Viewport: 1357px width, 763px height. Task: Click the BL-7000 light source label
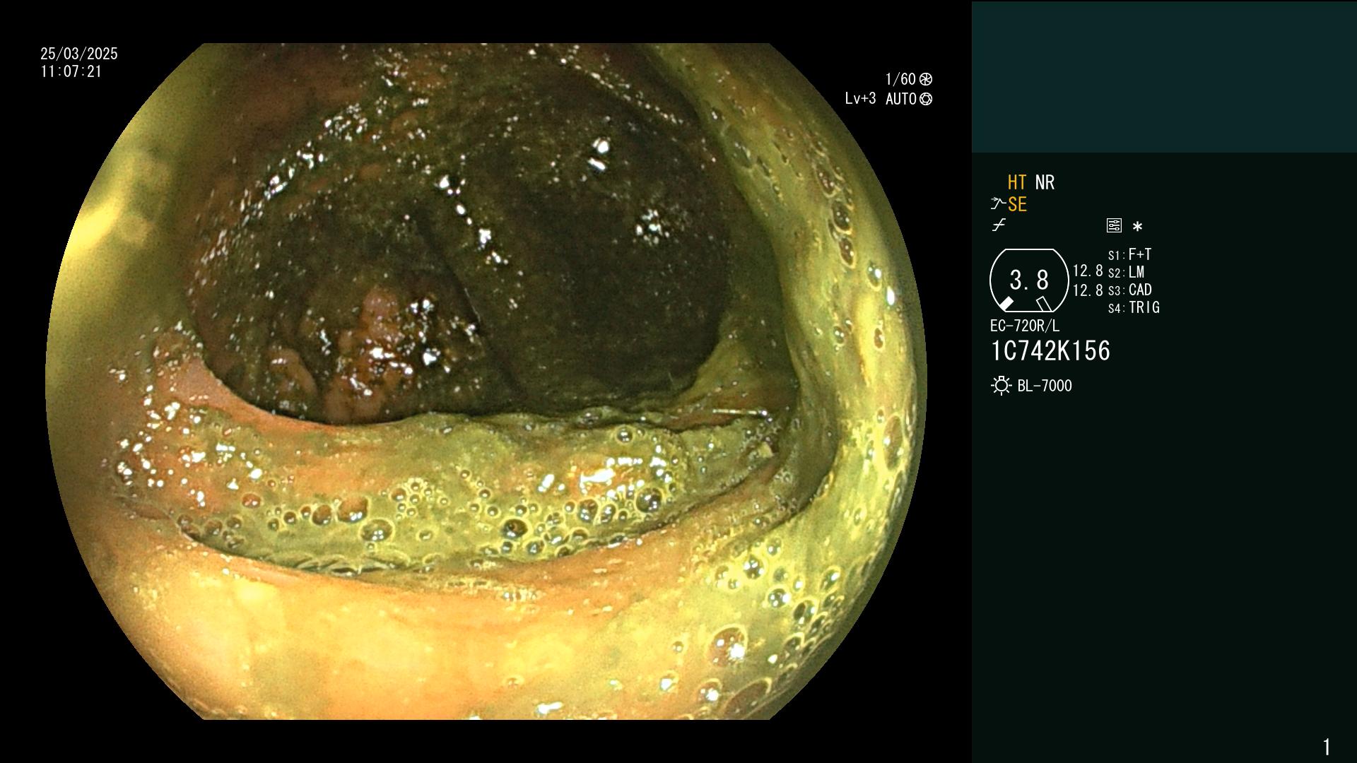tap(1045, 386)
